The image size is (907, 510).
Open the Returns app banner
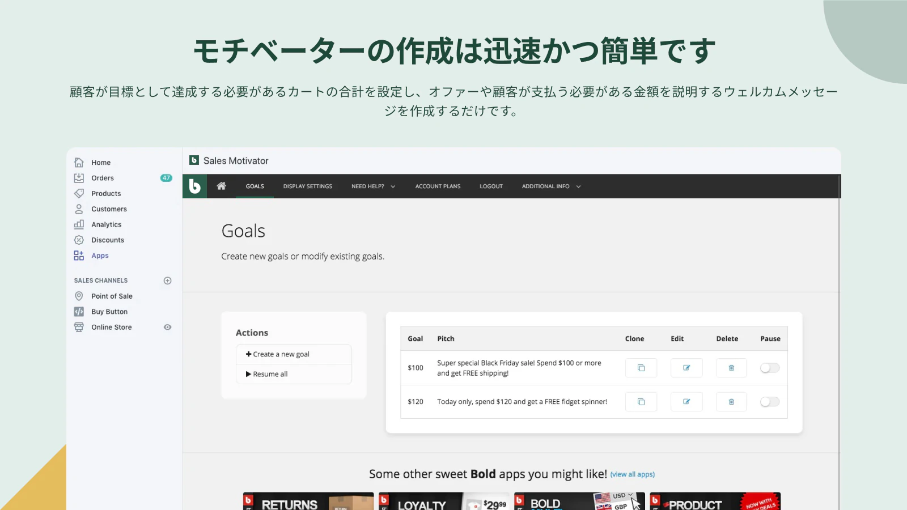308,501
